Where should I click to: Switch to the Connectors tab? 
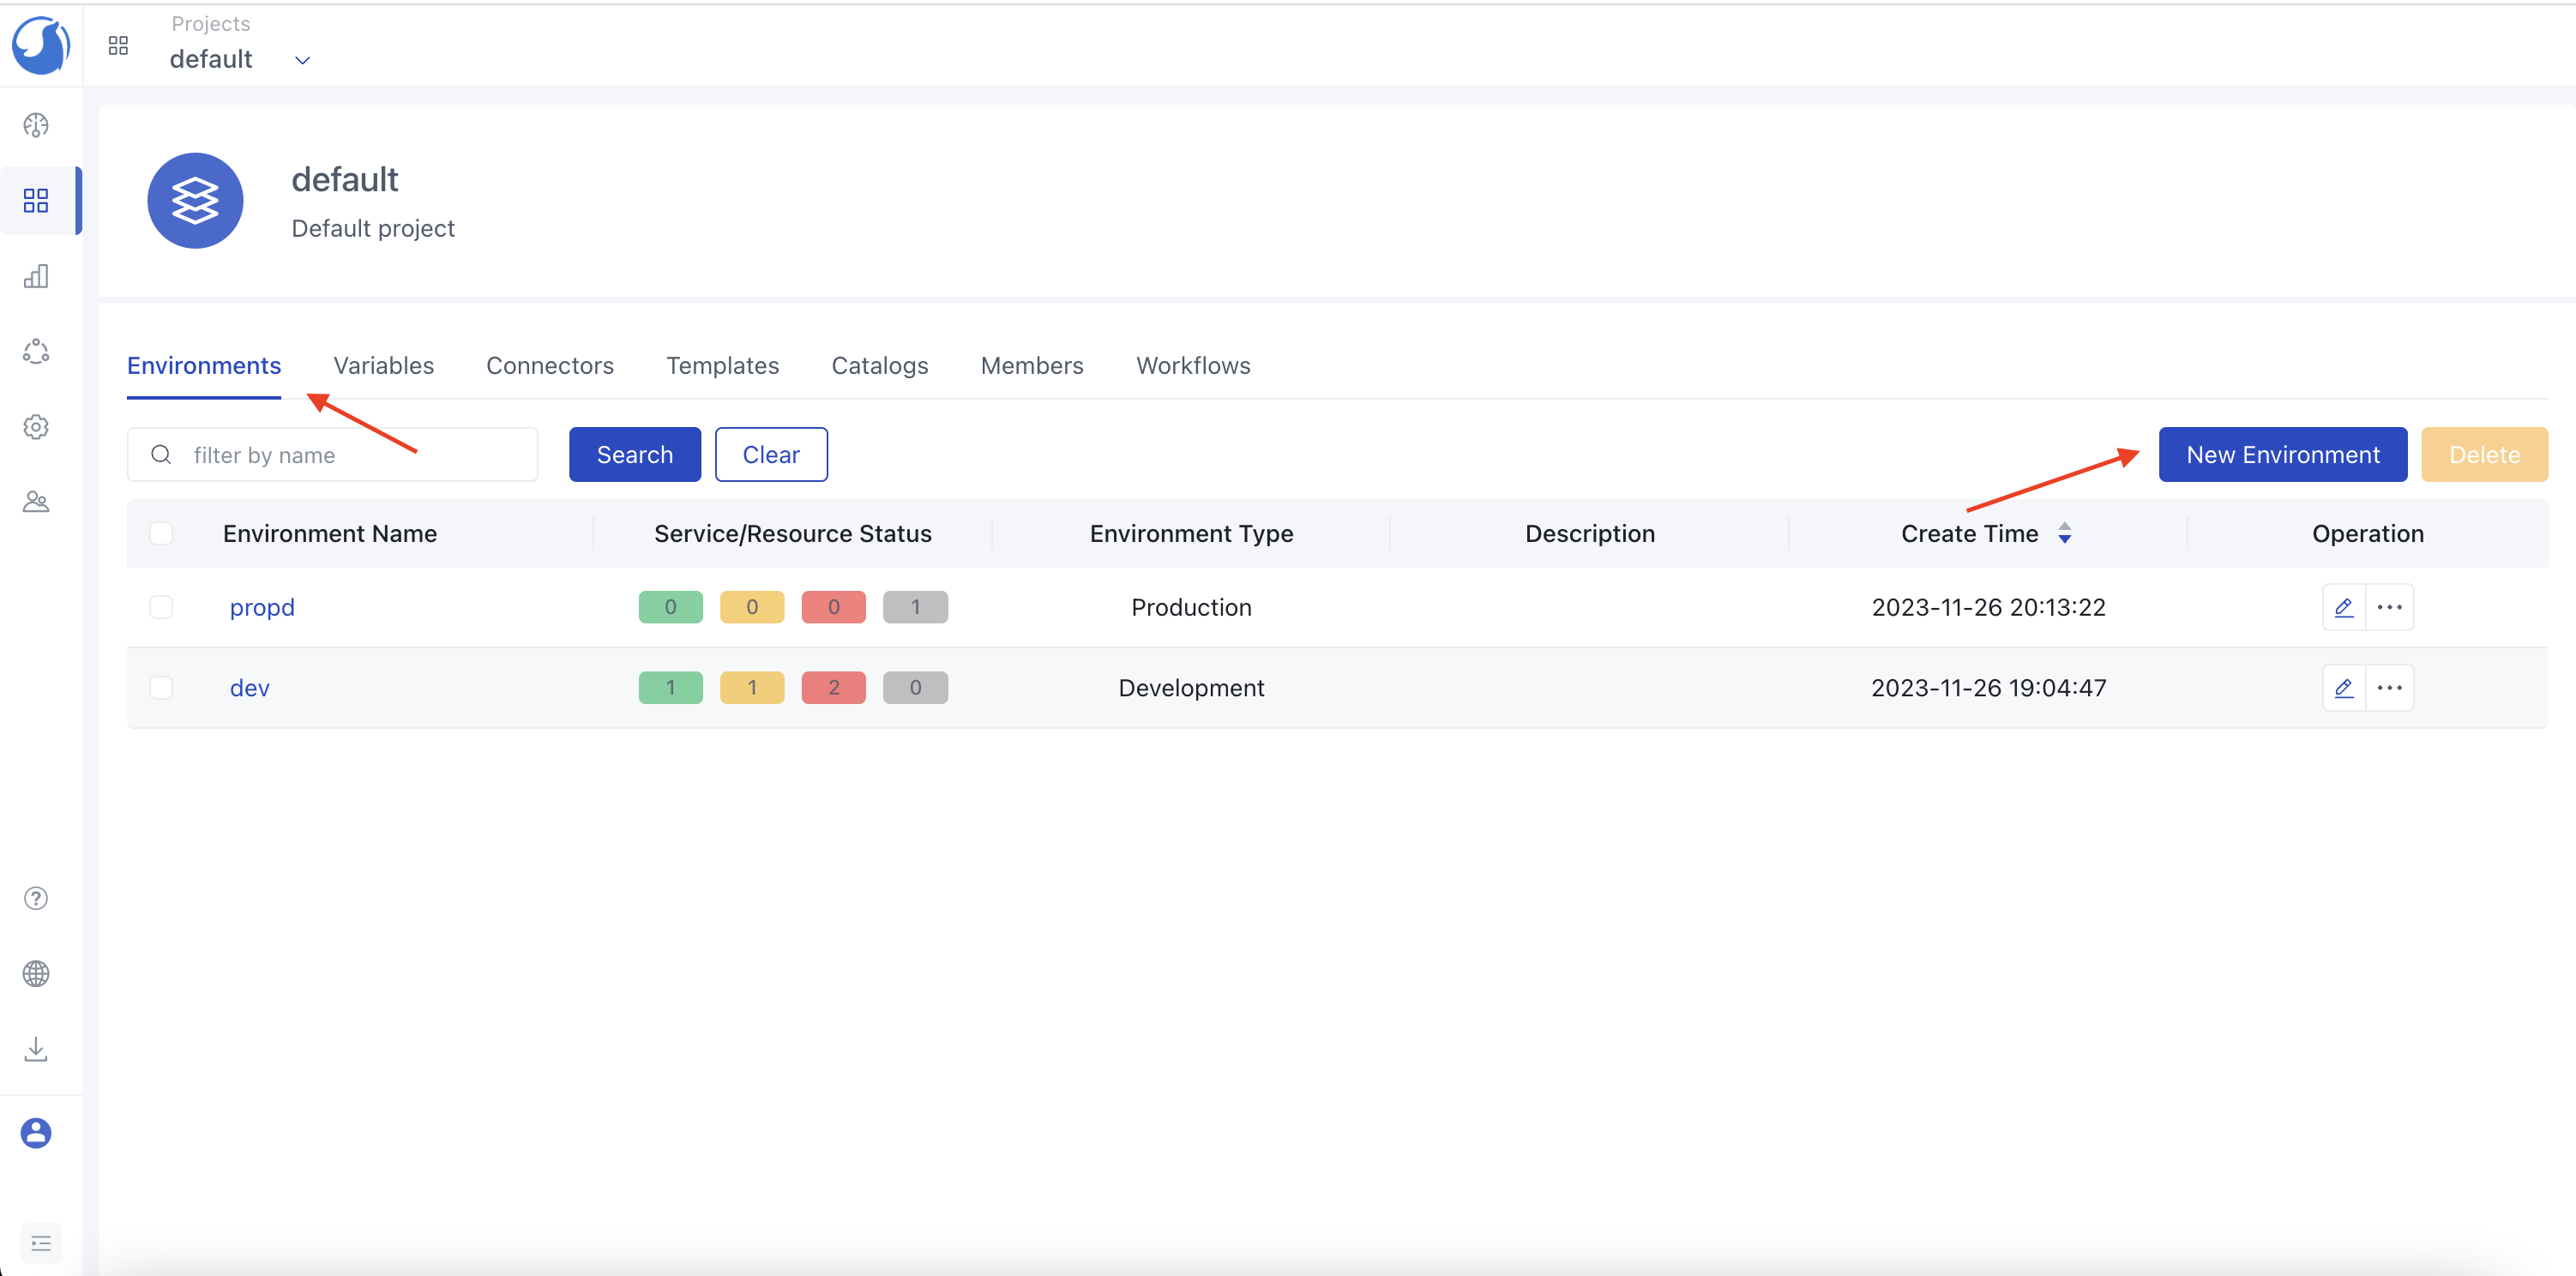[549, 366]
